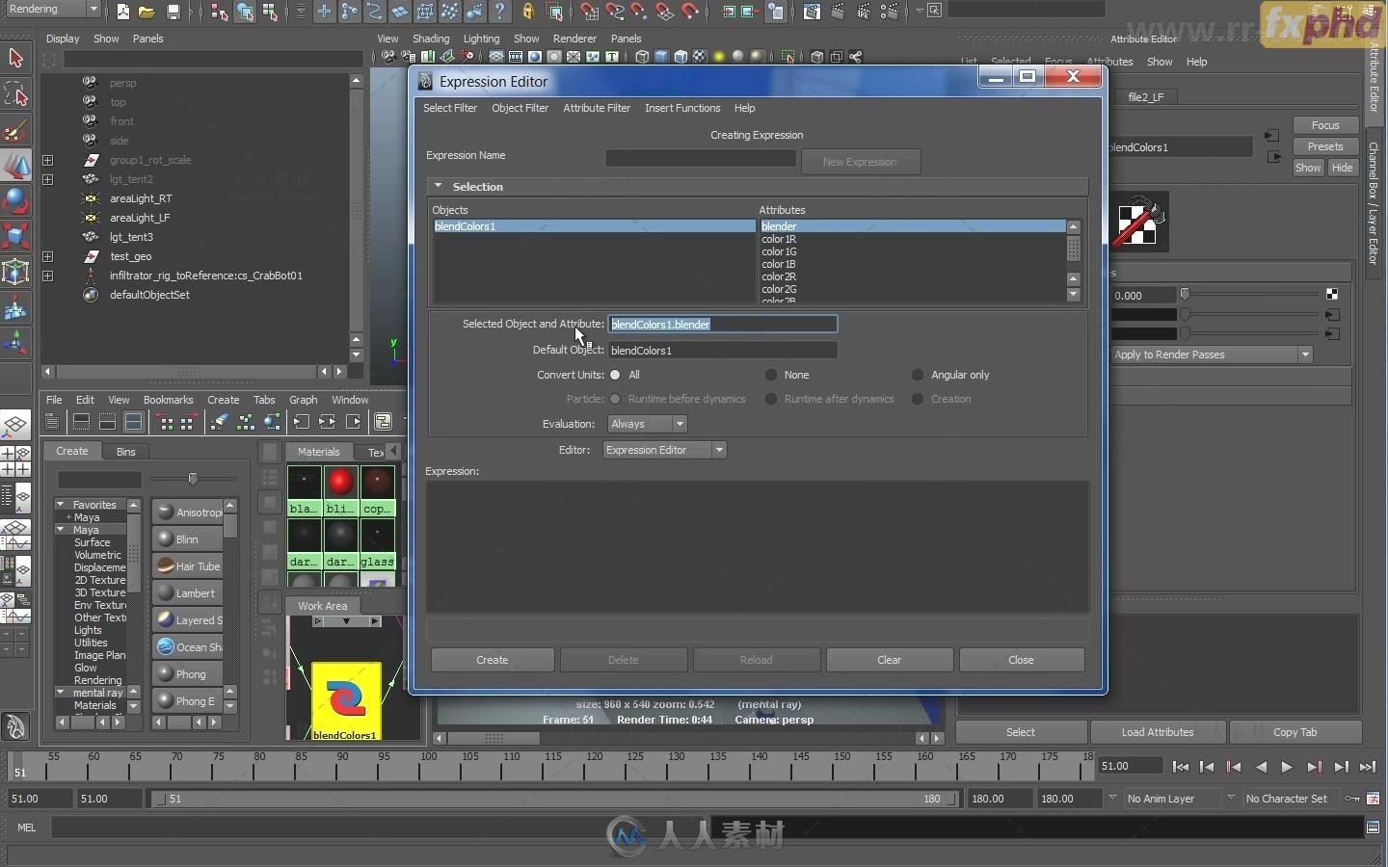Collapse the mental ray category in Hypershade
This screenshot has width=1388, height=867.
(61, 693)
